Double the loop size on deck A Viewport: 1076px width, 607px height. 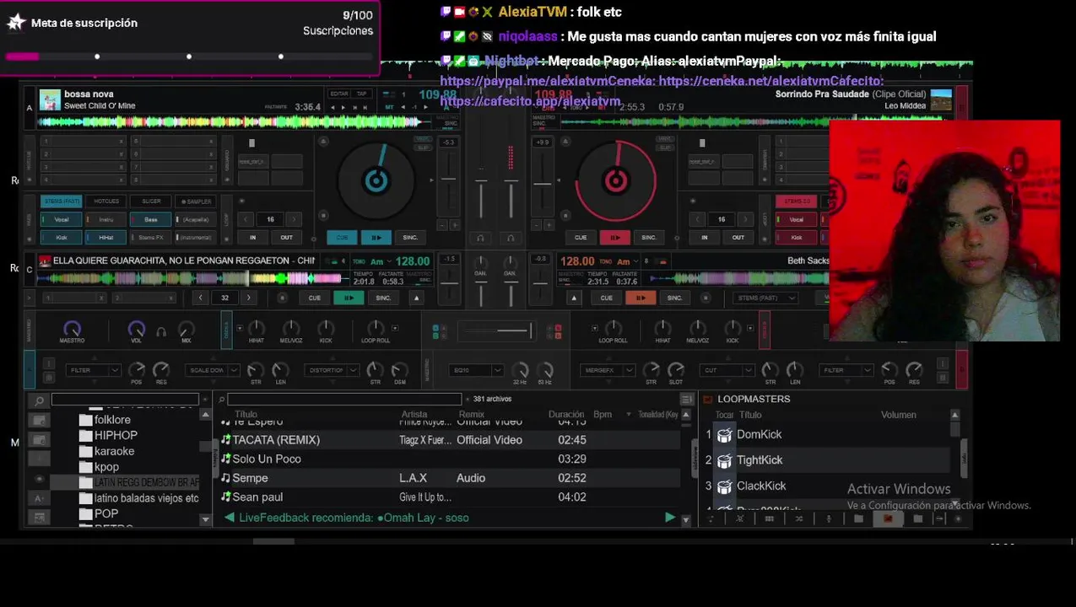295,219
